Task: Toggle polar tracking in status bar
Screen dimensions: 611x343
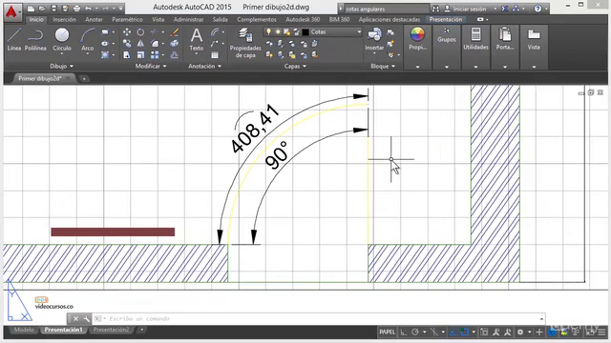Action: click(x=415, y=333)
